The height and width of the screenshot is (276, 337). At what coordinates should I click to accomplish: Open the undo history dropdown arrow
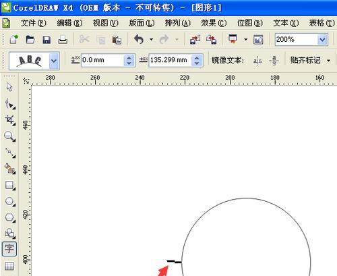[x=152, y=40]
